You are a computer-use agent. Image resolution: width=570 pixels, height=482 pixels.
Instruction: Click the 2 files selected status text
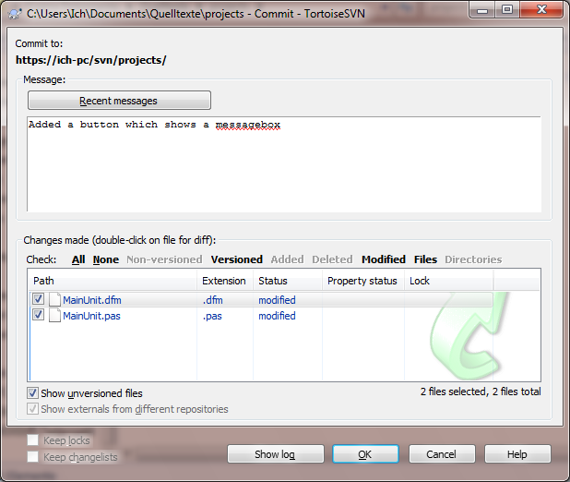[481, 392]
